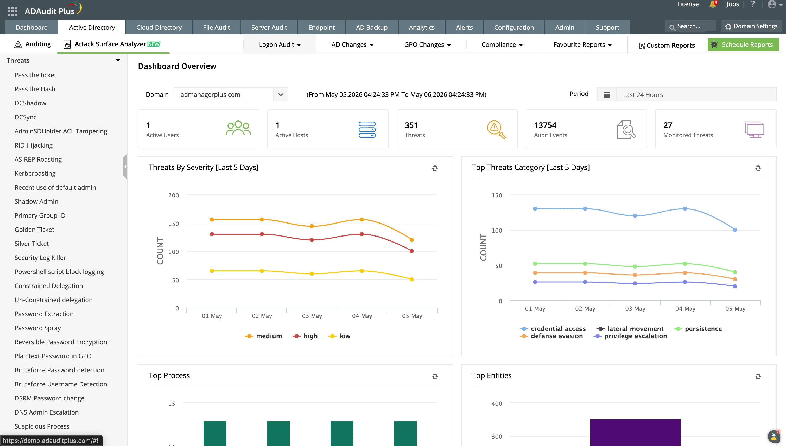Open the Golden Ticket threat report

34,230
